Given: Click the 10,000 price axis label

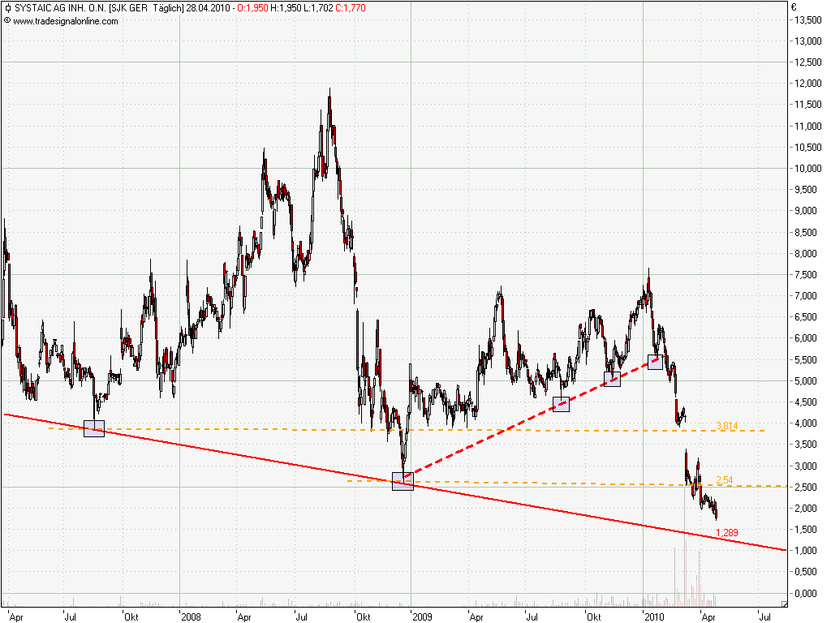Looking at the screenshot, I should coord(808,169).
